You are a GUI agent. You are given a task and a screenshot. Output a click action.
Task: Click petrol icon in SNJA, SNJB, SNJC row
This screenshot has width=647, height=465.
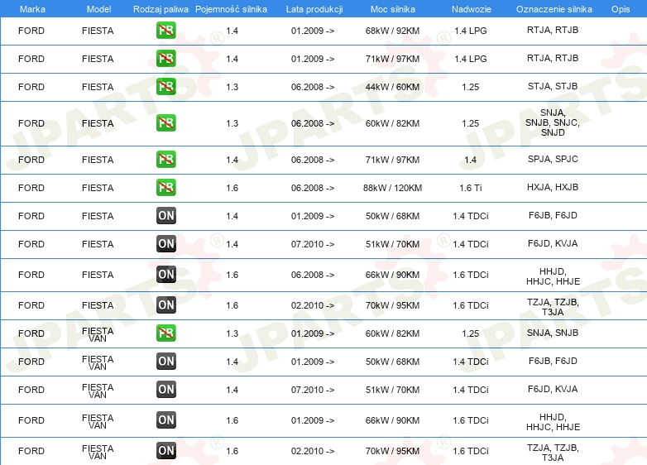[165, 123]
